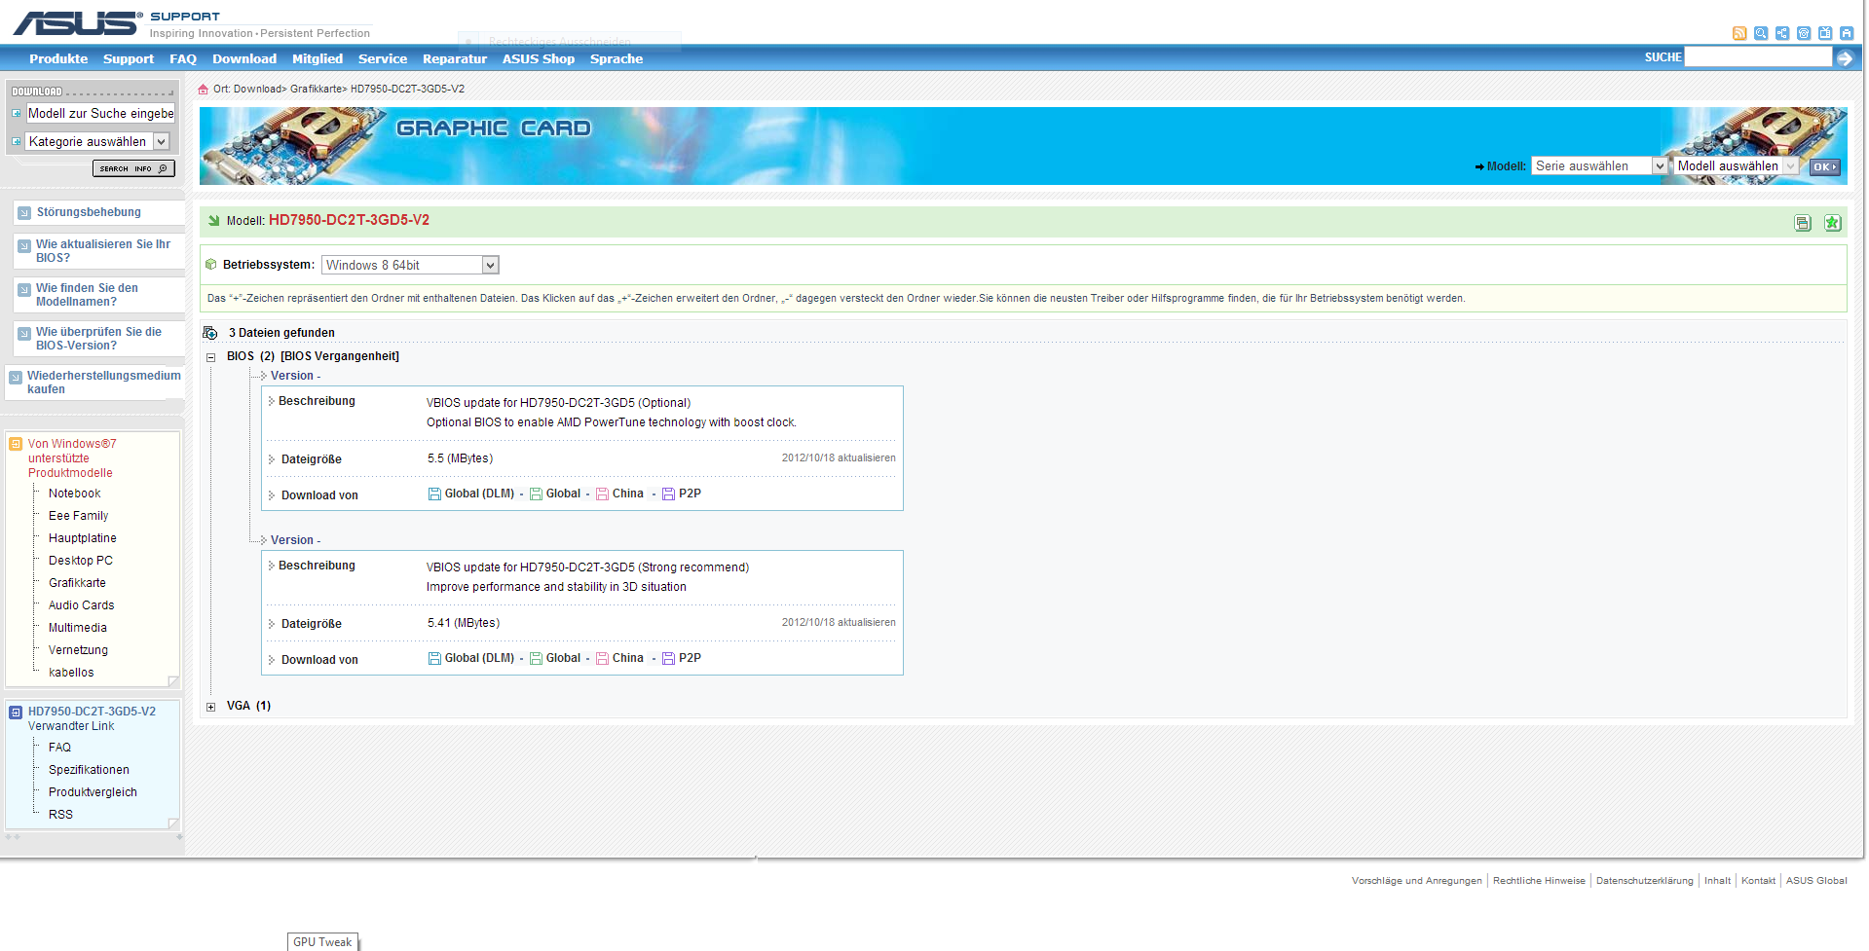Click the P2P disk icon of second BIOS
The height and width of the screenshot is (951, 1869).
tap(668, 659)
